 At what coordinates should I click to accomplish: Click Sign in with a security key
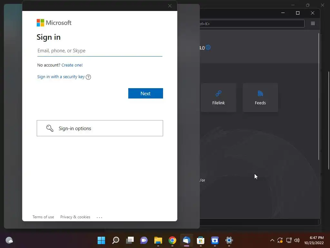[x=61, y=77]
